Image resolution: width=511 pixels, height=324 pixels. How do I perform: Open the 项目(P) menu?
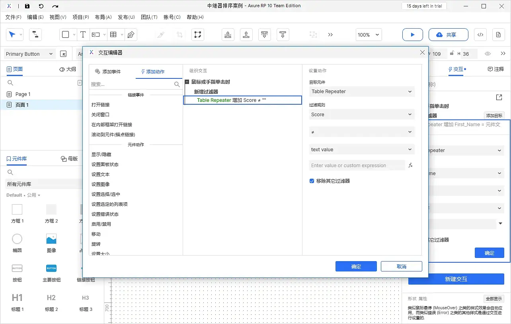81,17
